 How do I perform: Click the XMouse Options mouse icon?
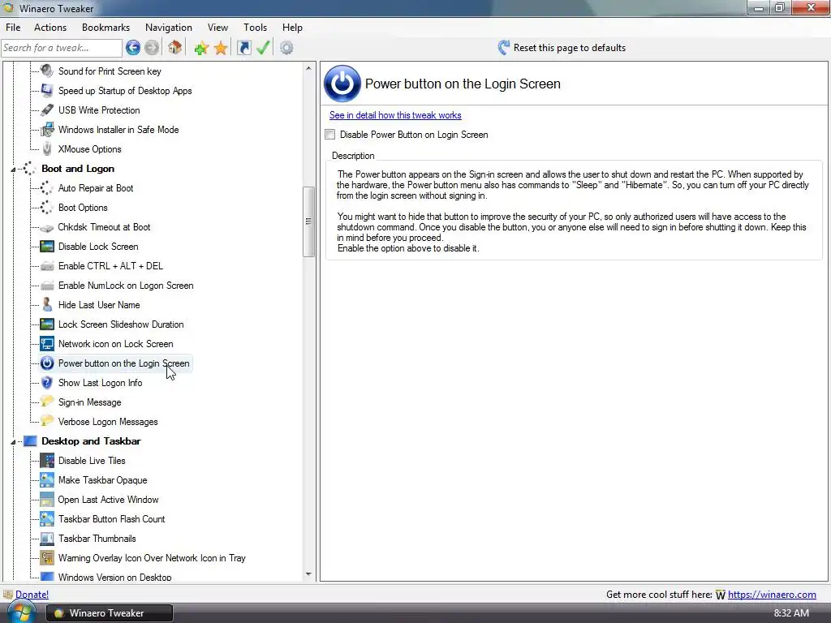click(47, 149)
